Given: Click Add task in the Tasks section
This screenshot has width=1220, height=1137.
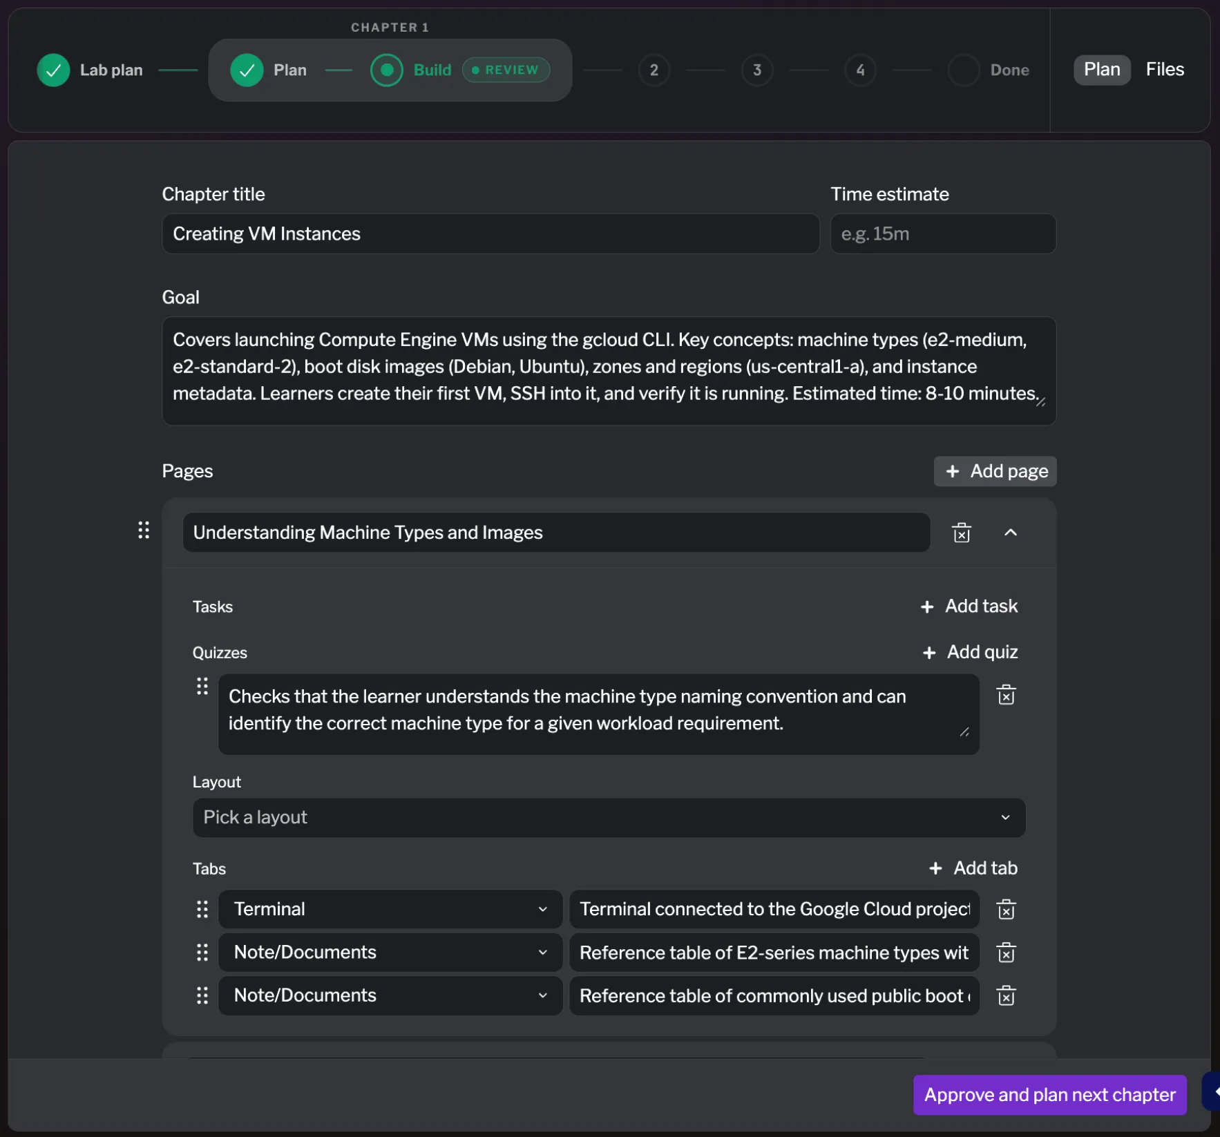Looking at the screenshot, I should 969,606.
